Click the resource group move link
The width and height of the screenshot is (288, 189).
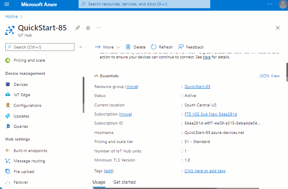[132, 87]
